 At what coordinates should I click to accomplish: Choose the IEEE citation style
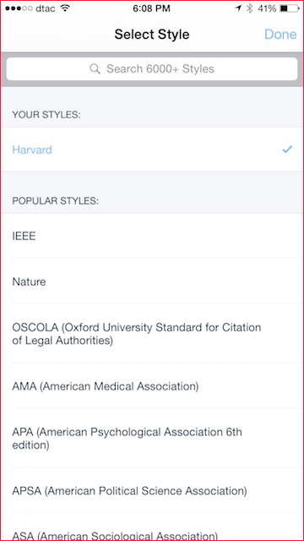(x=152, y=236)
